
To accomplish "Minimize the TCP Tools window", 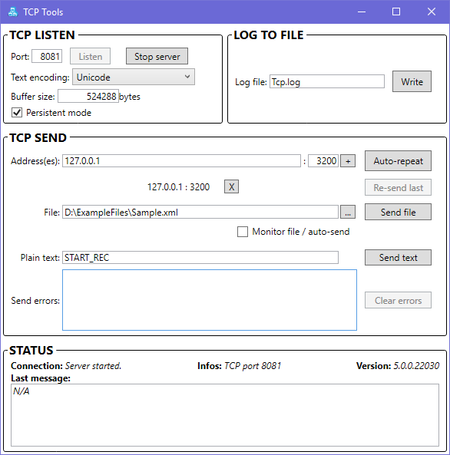I will point(362,12).
